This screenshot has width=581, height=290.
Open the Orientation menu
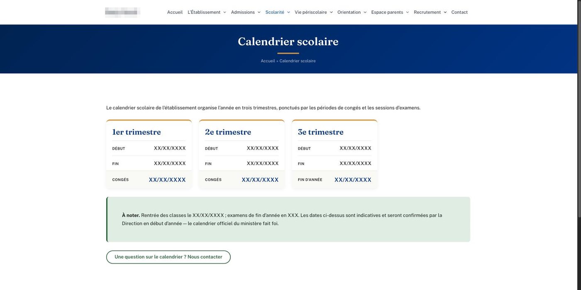click(x=349, y=12)
